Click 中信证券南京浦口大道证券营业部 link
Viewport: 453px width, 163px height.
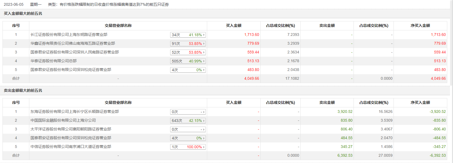point(71,147)
